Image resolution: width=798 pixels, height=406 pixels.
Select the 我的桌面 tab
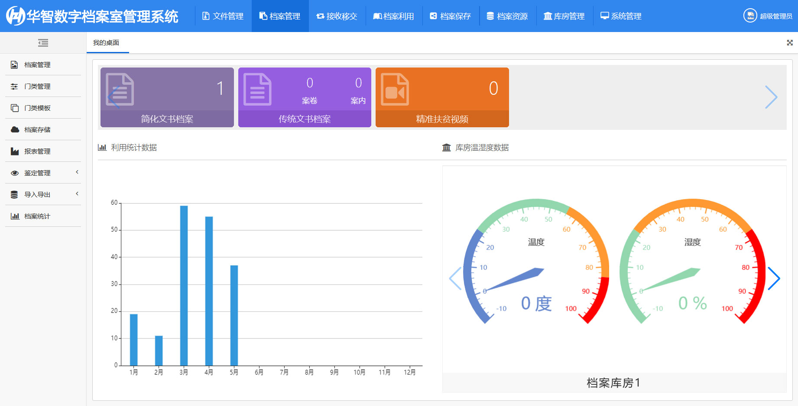(x=106, y=42)
